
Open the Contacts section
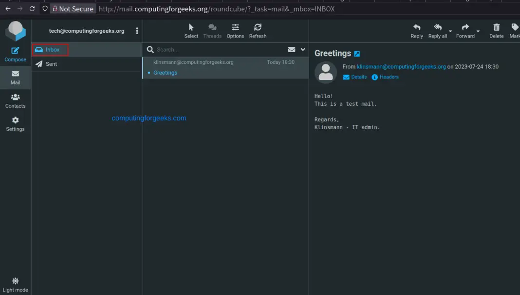click(x=15, y=100)
